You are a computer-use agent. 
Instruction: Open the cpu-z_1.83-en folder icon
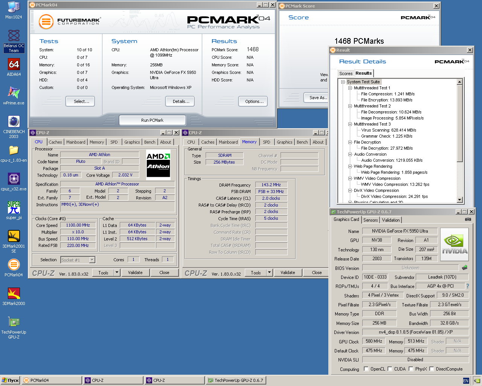coord(14,153)
